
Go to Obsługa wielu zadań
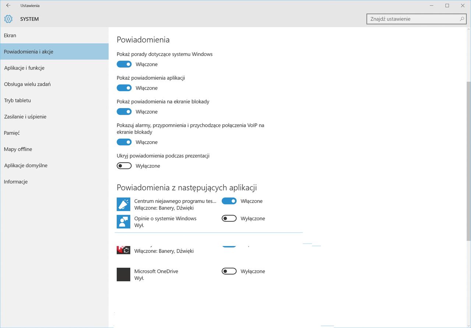click(54, 84)
